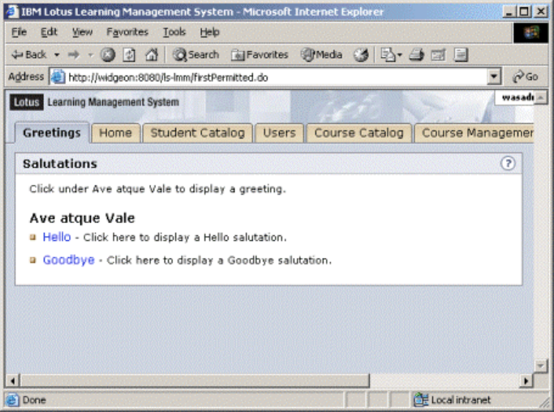Image resolution: width=554 pixels, height=412 pixels.
Task: Click the vertical scrollbar down arrow
Action: click(540, 366)
